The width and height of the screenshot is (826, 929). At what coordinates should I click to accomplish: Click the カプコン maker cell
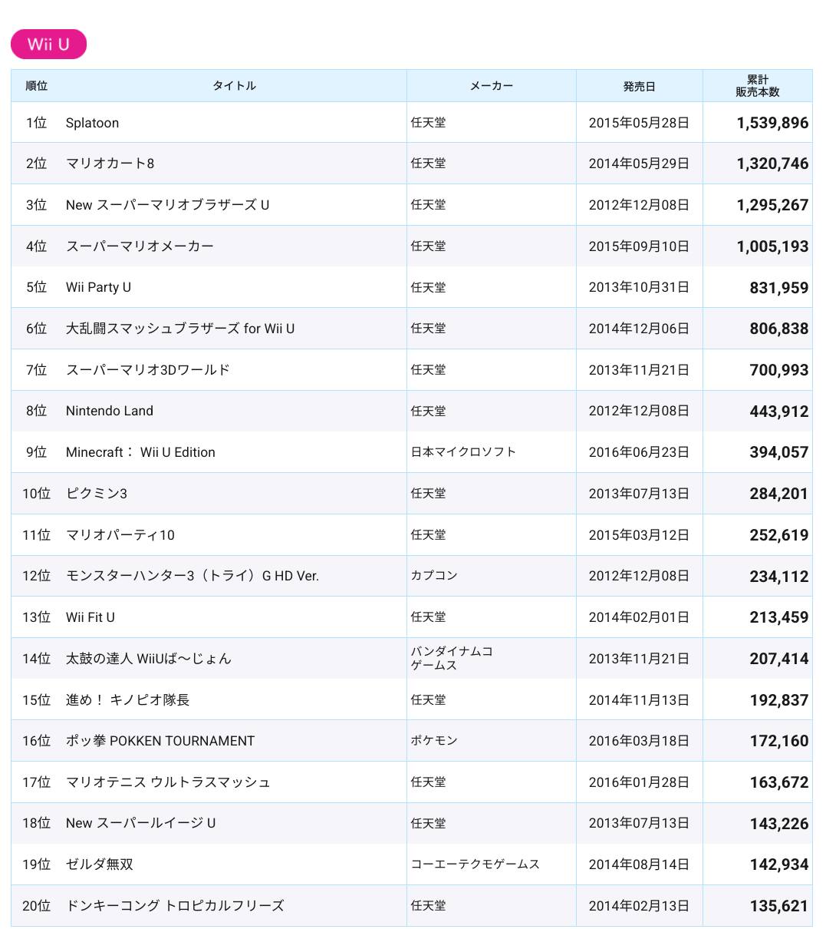pos(434,576)
